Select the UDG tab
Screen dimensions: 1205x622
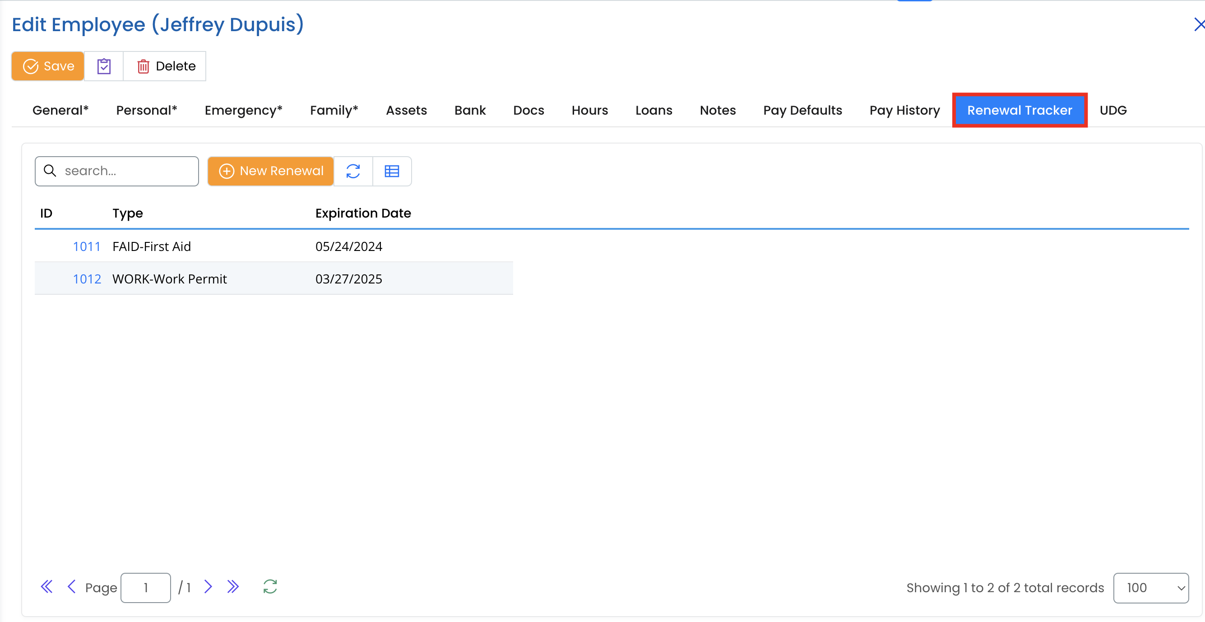tap(1113, 111)
